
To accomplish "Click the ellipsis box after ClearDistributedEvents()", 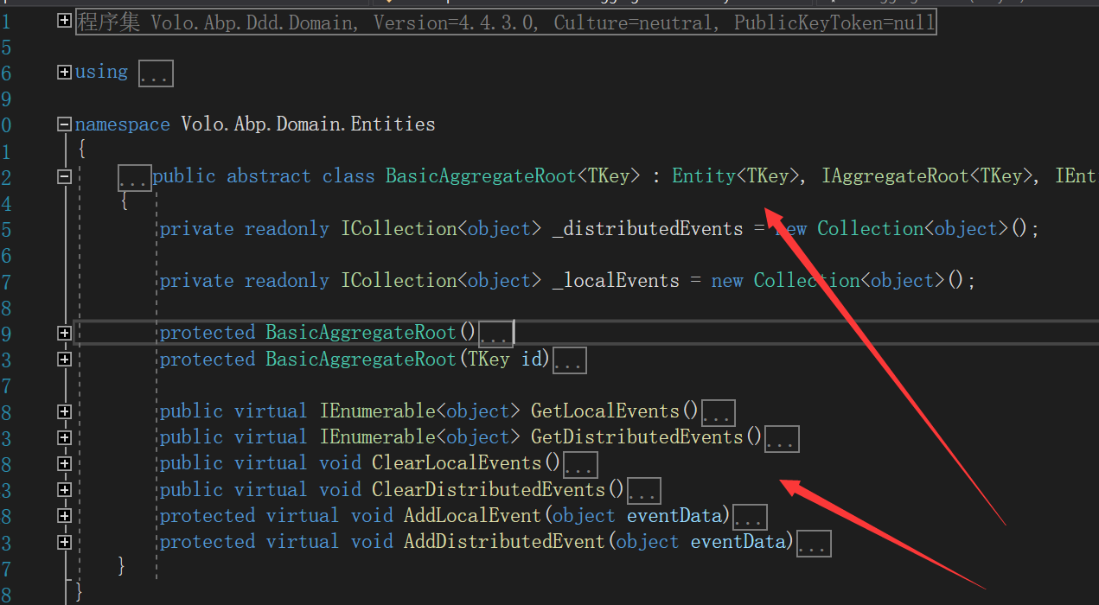I will coord(644,491).
